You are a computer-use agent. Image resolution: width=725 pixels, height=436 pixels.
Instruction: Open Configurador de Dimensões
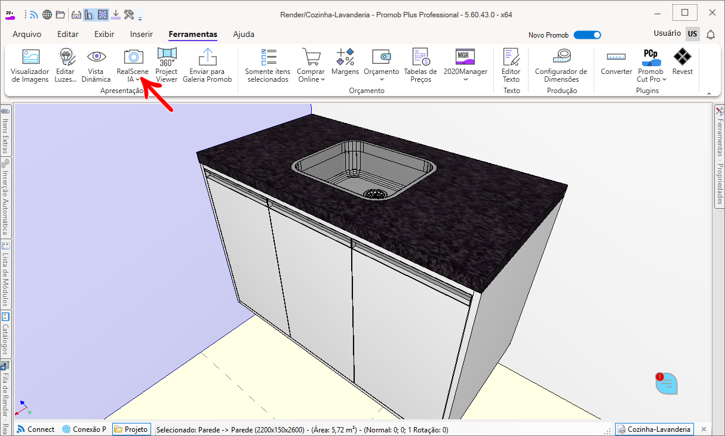point(561,66)
